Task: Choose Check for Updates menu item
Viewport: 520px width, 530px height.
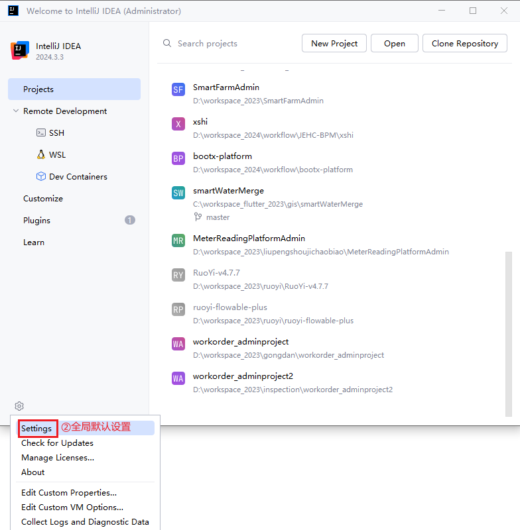Action: [57, 443]
